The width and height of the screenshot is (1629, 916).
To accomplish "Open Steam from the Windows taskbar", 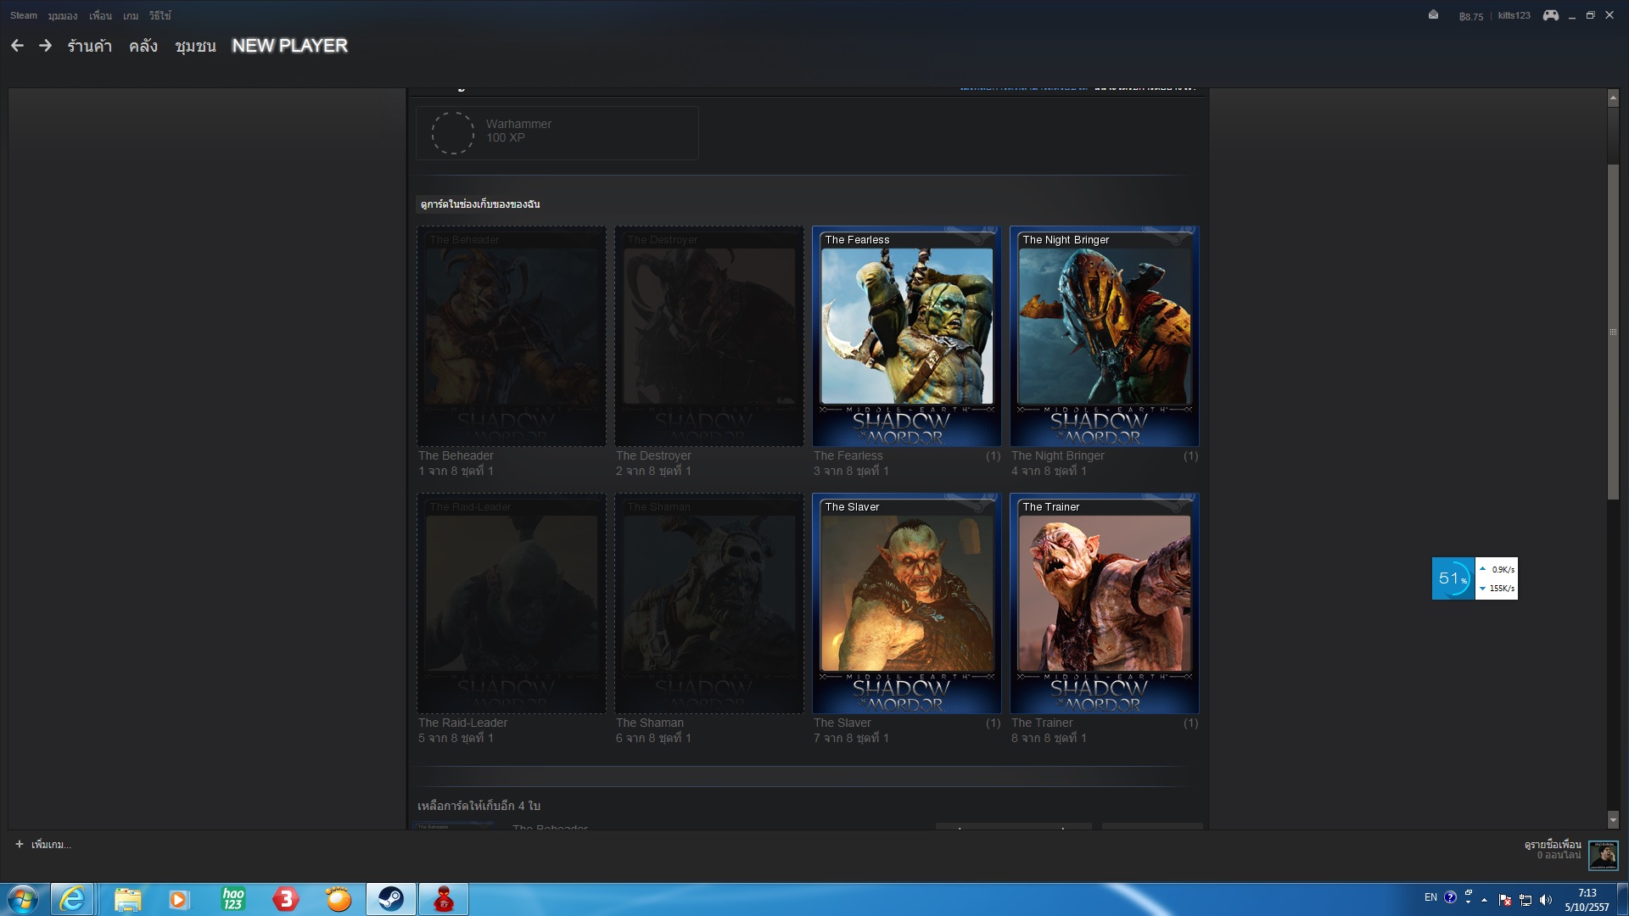I will click(x=391, y=899).
